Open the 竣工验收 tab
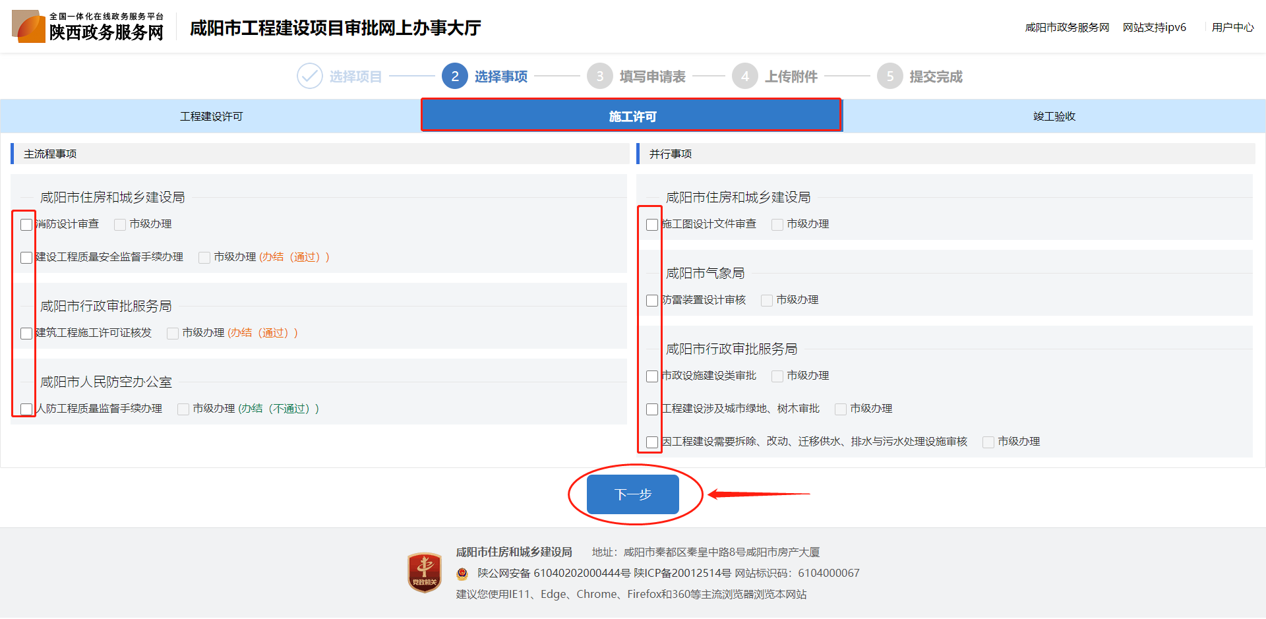1266x619 pixels. pos(1054,117)
